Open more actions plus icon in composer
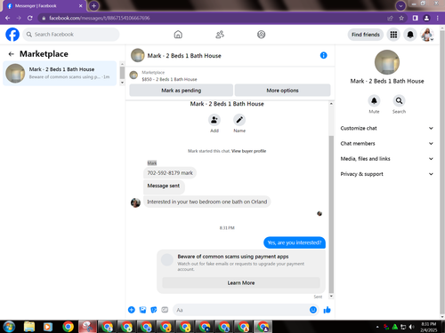The width and height of the screenshot is (445, 333). (x=132, y=310)
